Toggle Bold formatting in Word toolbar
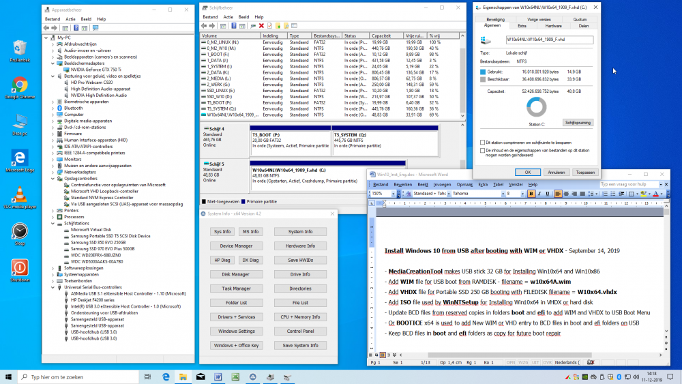This screenshot has width=682, height=384. (531, 194)
